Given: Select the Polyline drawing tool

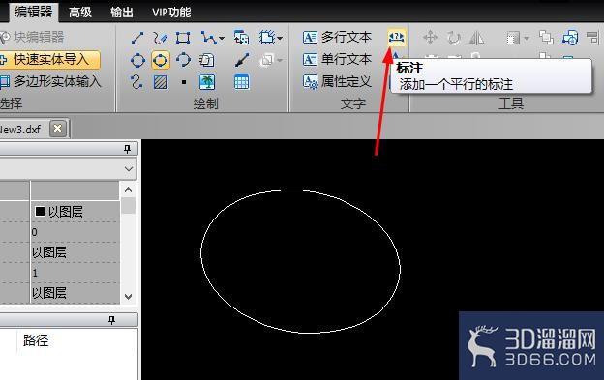Looking at the screenshot, I should point(208,38).
